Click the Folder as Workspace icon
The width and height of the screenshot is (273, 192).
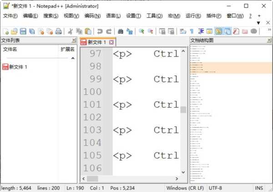tap(245, 31)
